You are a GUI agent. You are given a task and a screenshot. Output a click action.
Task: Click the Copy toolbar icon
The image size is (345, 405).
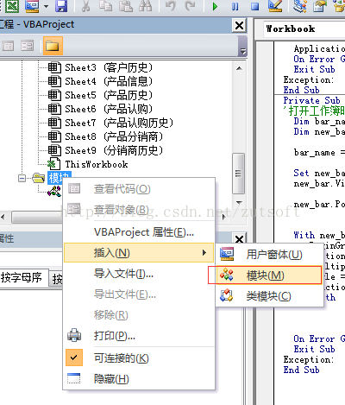coord(105,6)
